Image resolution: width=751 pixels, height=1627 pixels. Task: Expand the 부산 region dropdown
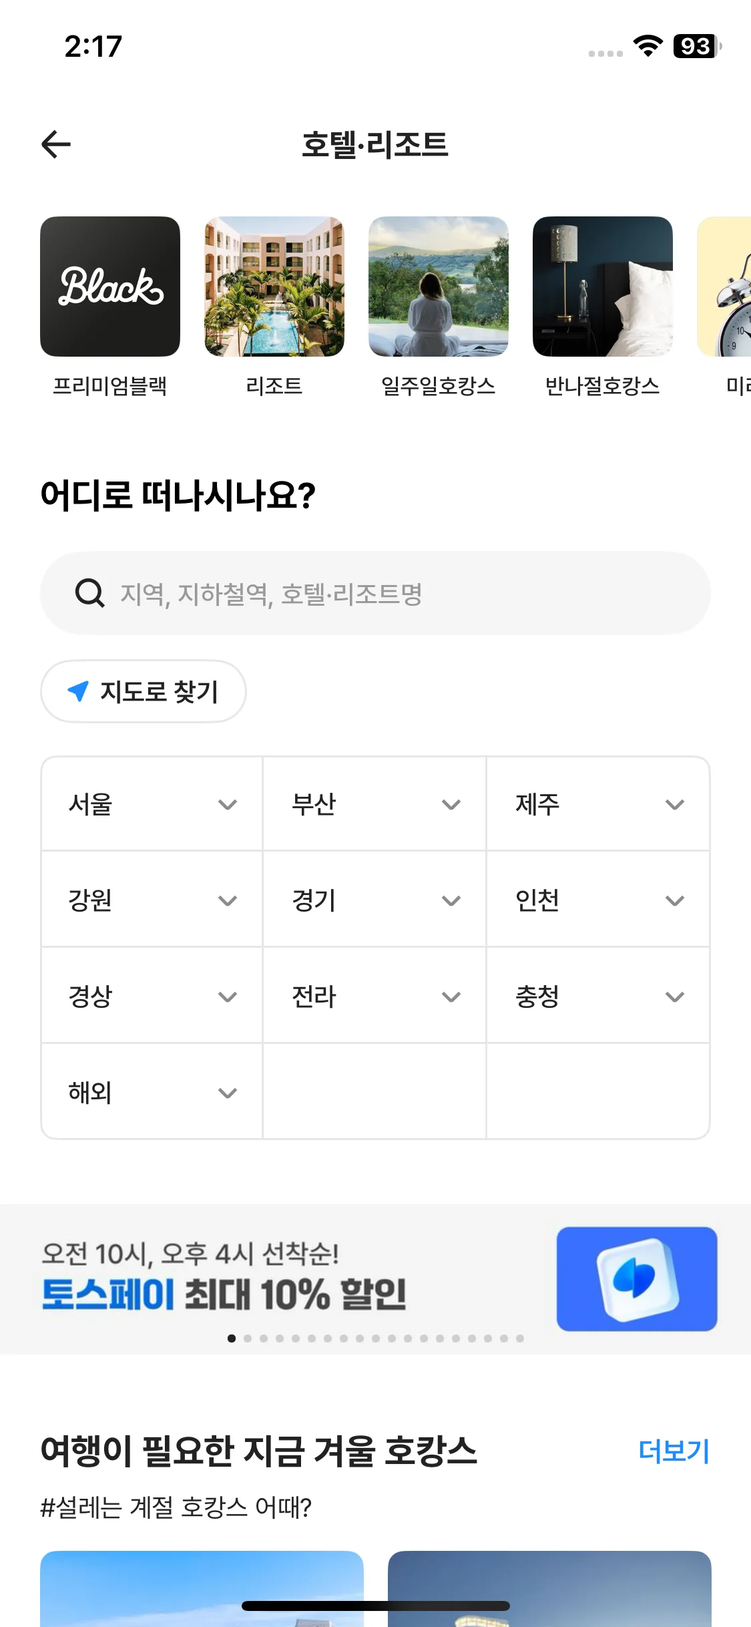(x=450, y=805)
